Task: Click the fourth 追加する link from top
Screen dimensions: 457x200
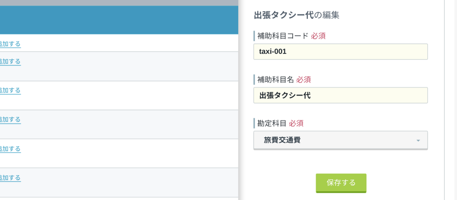Action: pos(10,119)
